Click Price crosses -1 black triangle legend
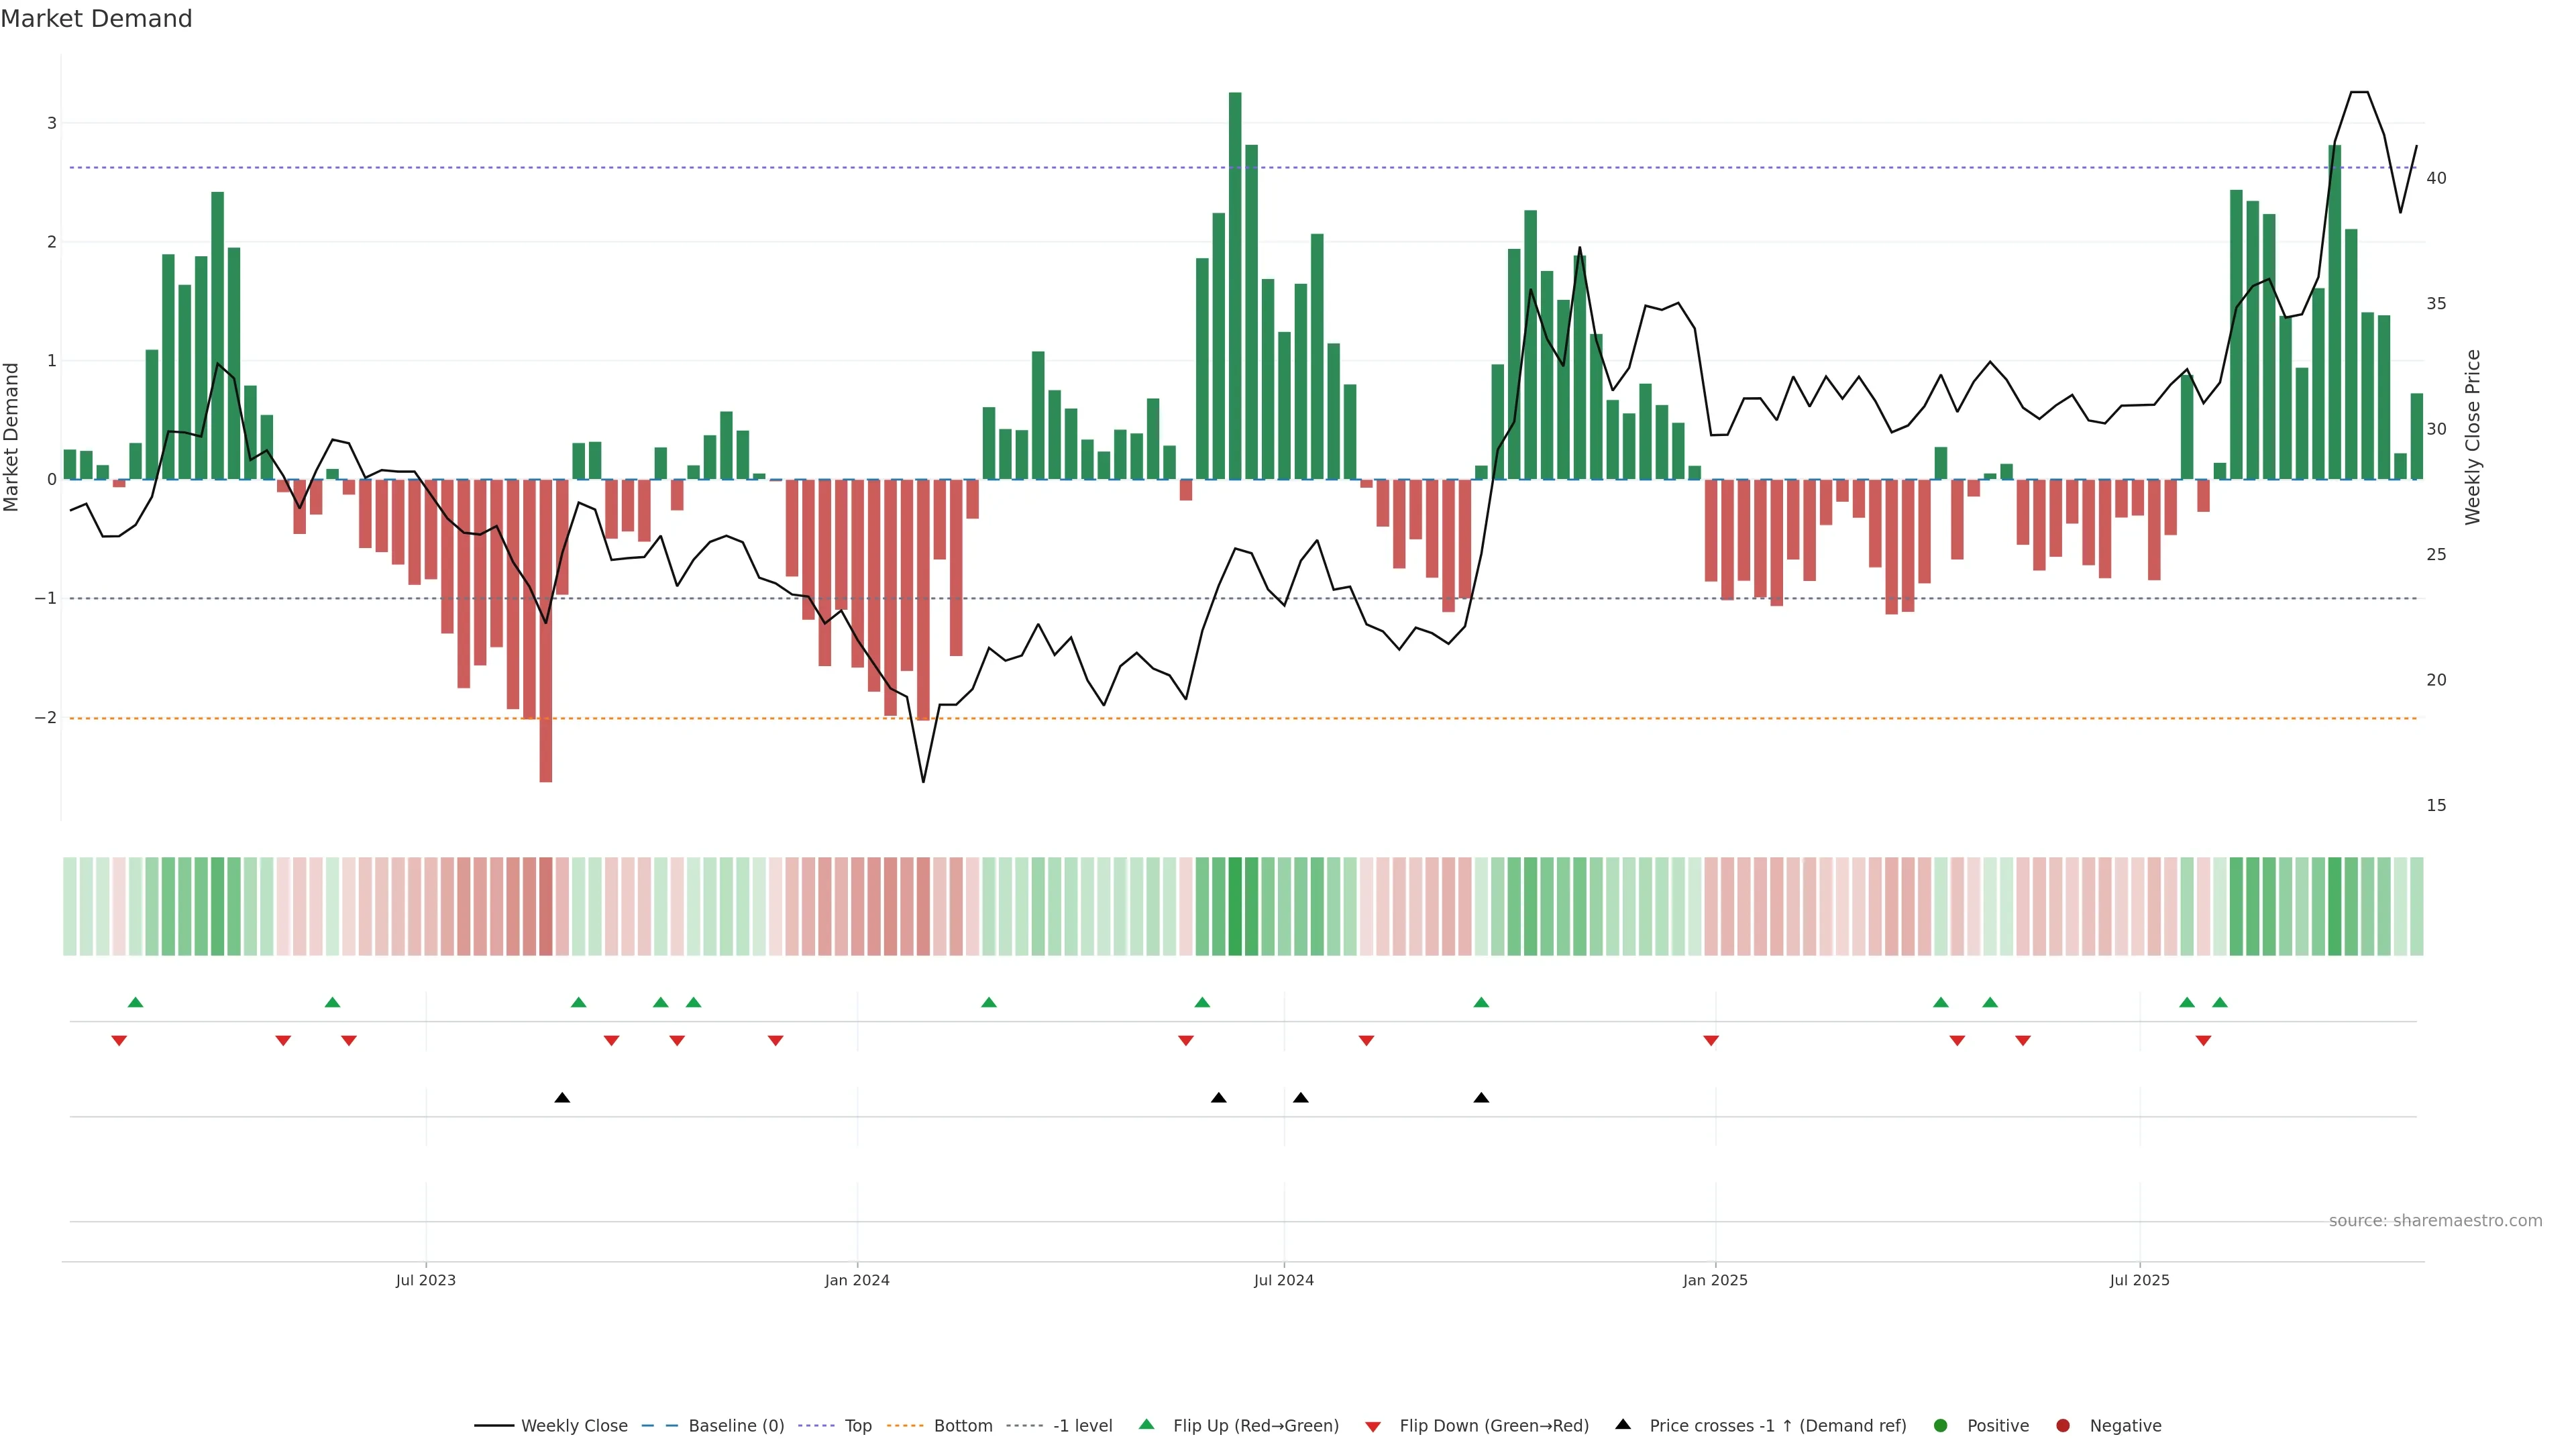 point(1623,1424)
